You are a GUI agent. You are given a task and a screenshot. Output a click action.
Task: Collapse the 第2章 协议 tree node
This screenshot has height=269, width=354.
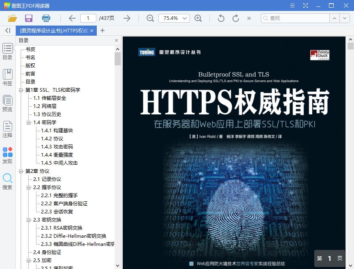click(21, 171)
